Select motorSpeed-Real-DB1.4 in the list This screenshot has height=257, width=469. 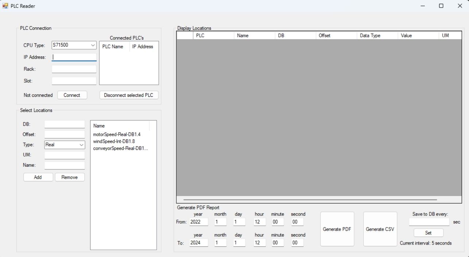[x=117, y=134]
